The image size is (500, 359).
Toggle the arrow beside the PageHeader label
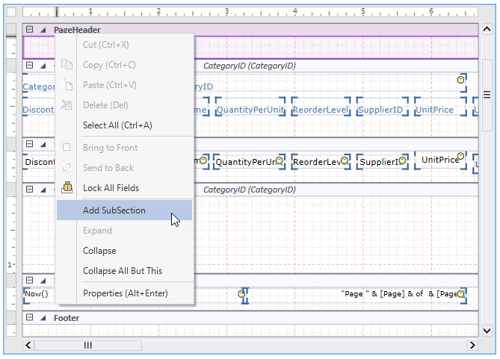click(43, 30)
